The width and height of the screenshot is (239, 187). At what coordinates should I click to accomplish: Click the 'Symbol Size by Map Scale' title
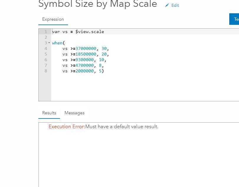tap(97, 4)
